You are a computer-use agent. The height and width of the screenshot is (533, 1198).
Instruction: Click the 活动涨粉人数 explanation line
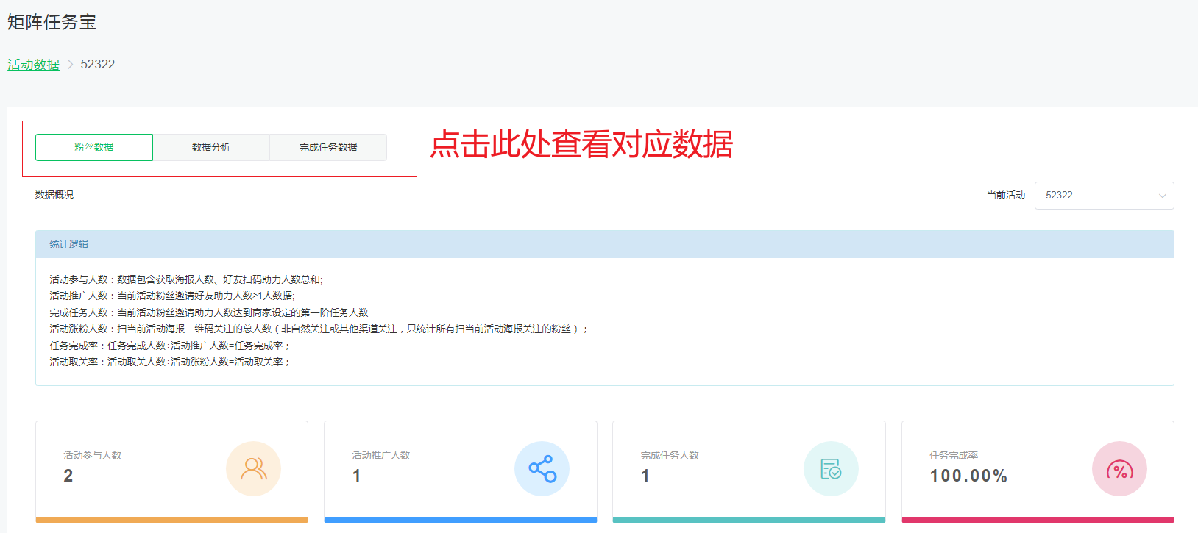[319, 329]
